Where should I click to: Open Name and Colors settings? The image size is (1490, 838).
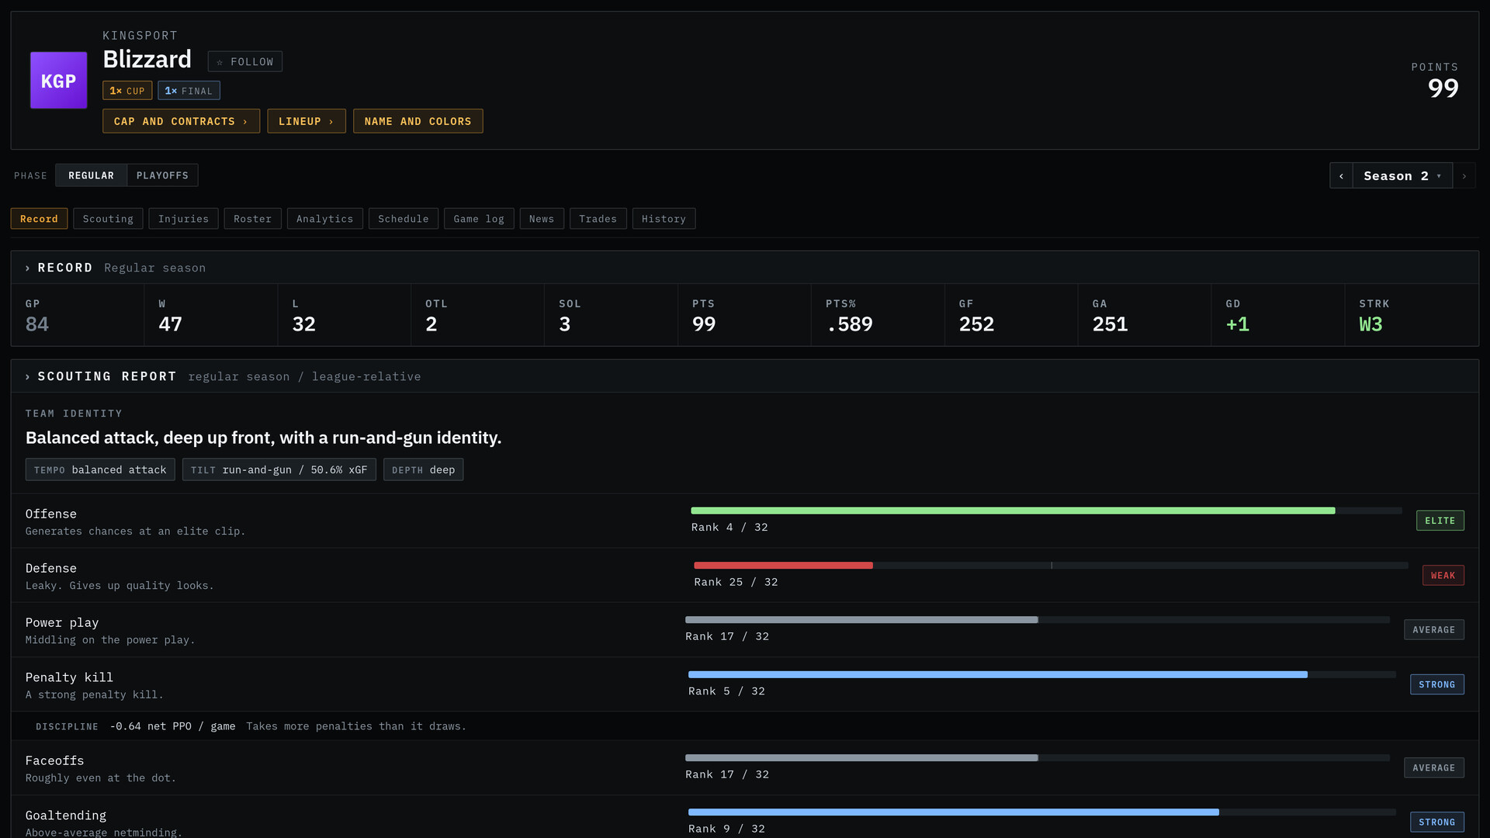[x=418, y=121]
